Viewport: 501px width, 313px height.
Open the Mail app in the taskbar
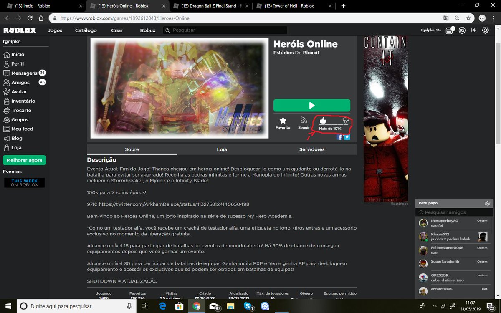[x=215, y=306]
